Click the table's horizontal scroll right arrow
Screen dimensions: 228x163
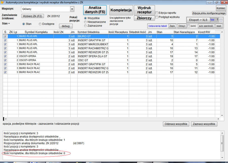pos(218,119)
